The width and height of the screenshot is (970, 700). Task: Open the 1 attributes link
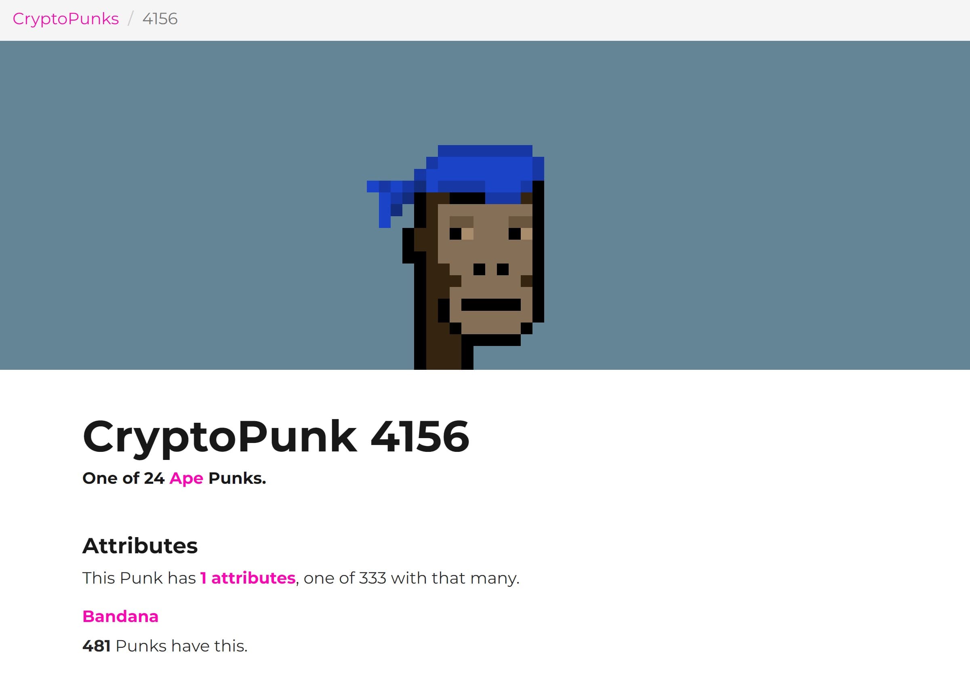(x=248, y=578)
